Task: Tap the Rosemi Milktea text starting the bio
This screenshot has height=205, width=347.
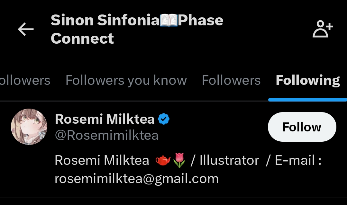Action: [x=102, y=160]
